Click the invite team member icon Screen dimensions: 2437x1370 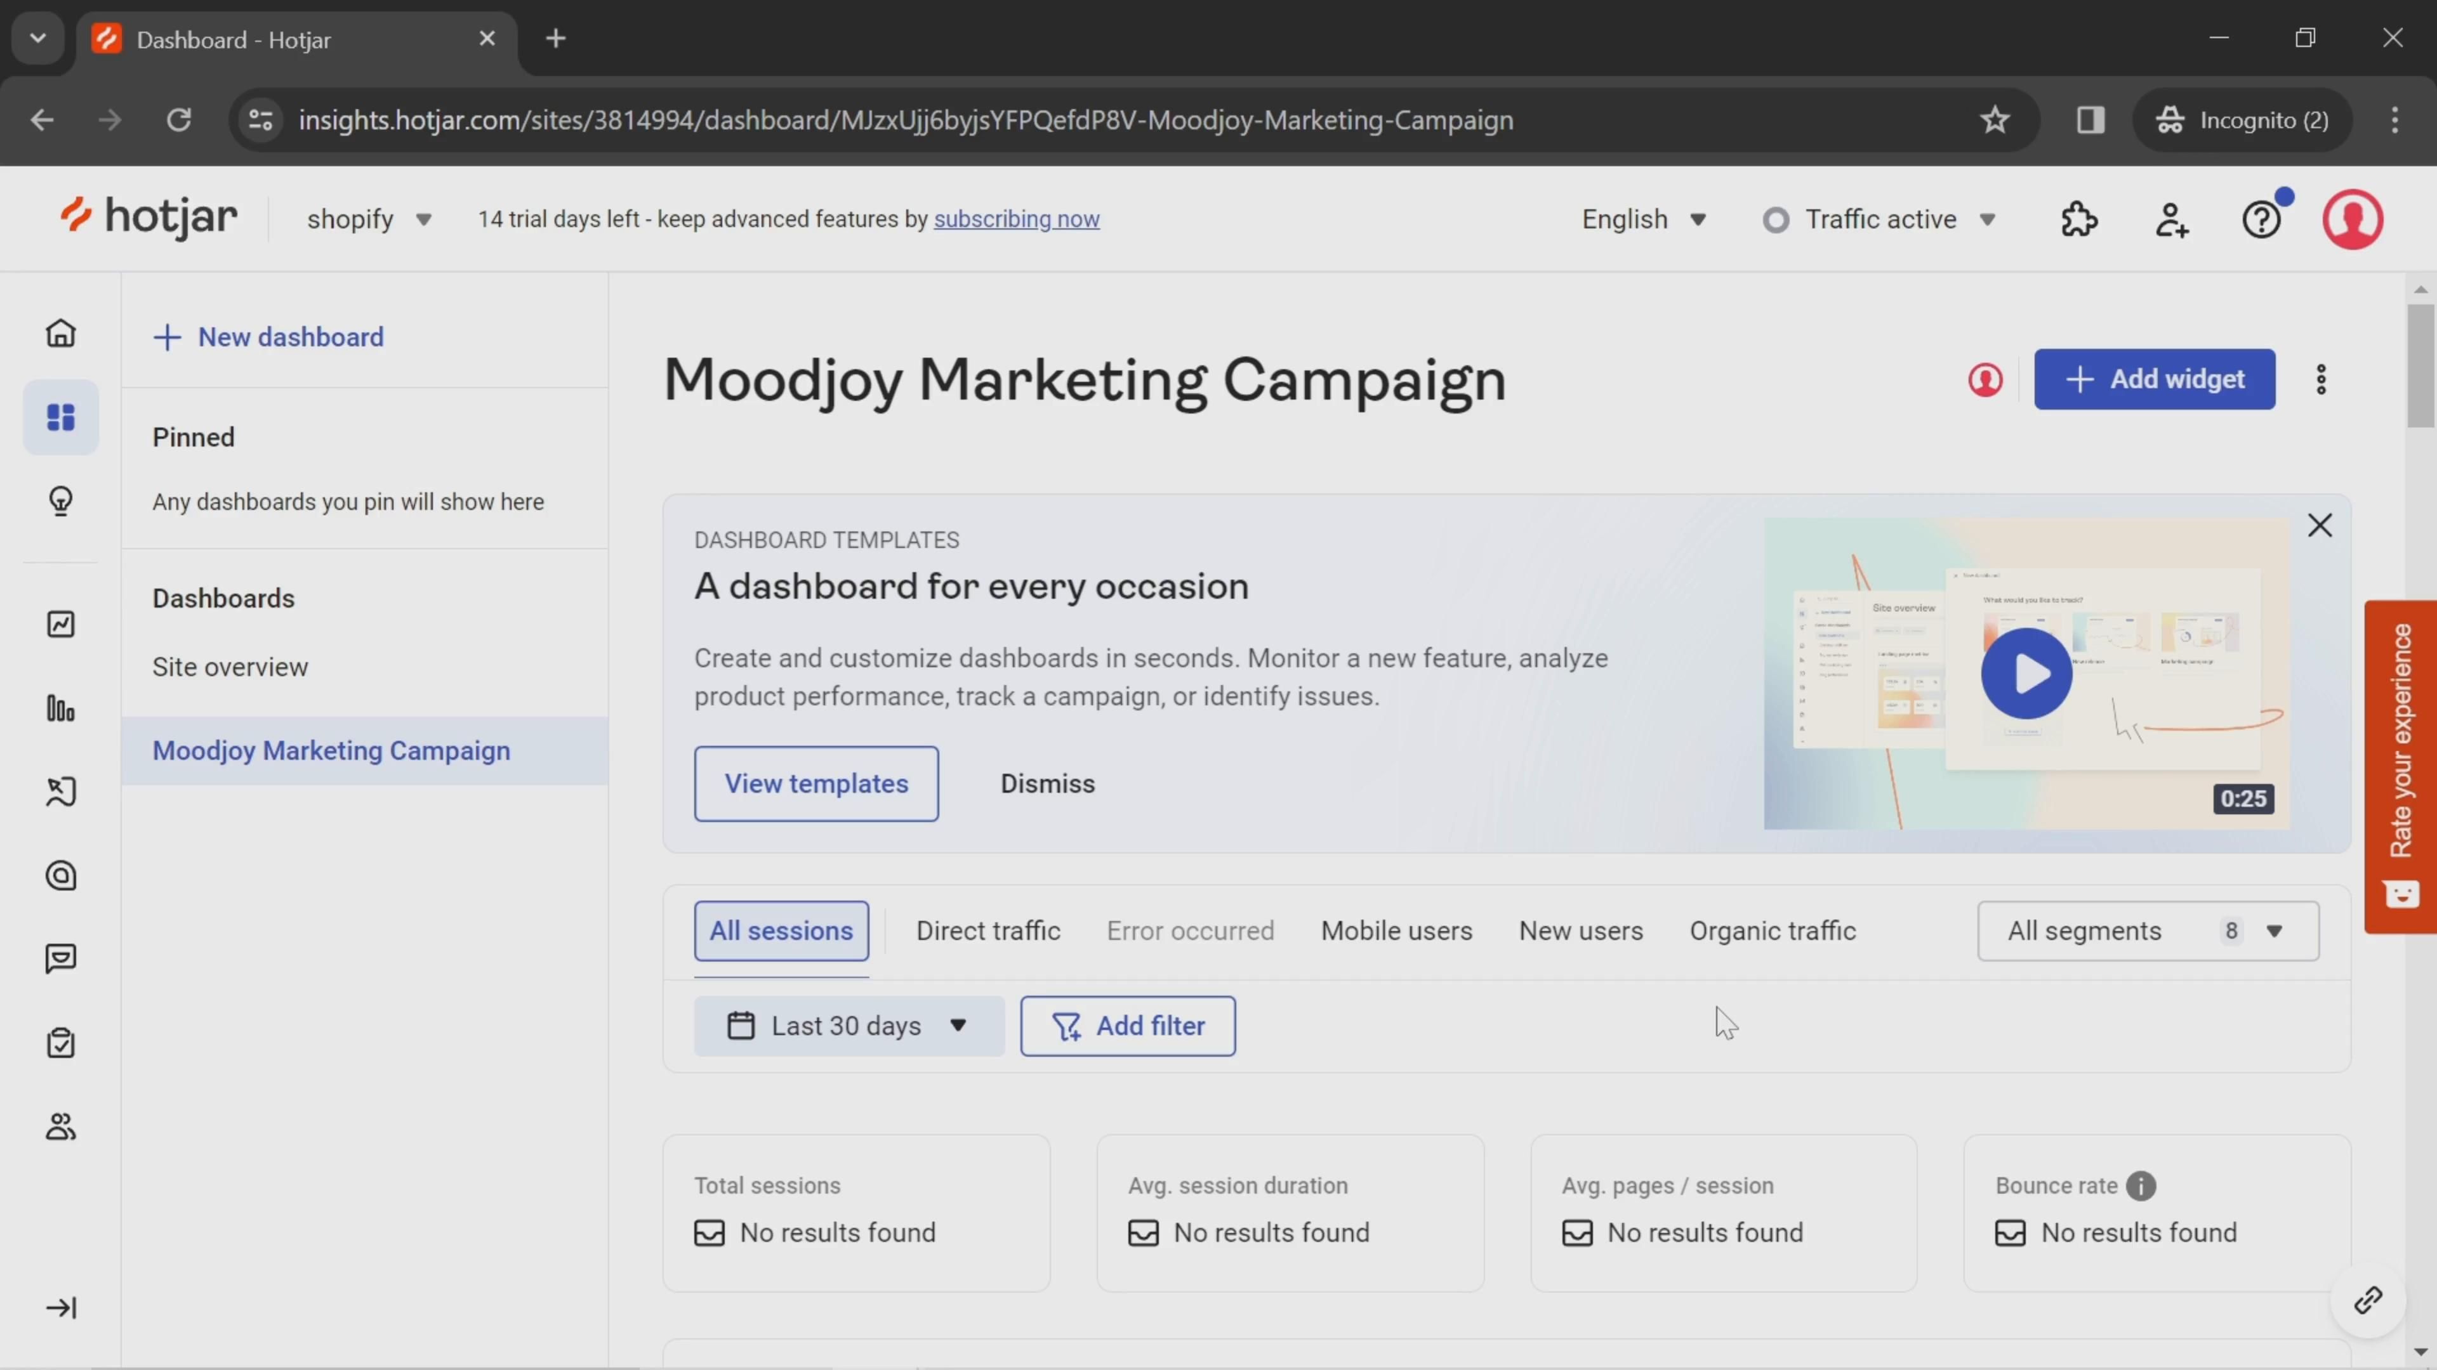click(x=2171, y=219)
